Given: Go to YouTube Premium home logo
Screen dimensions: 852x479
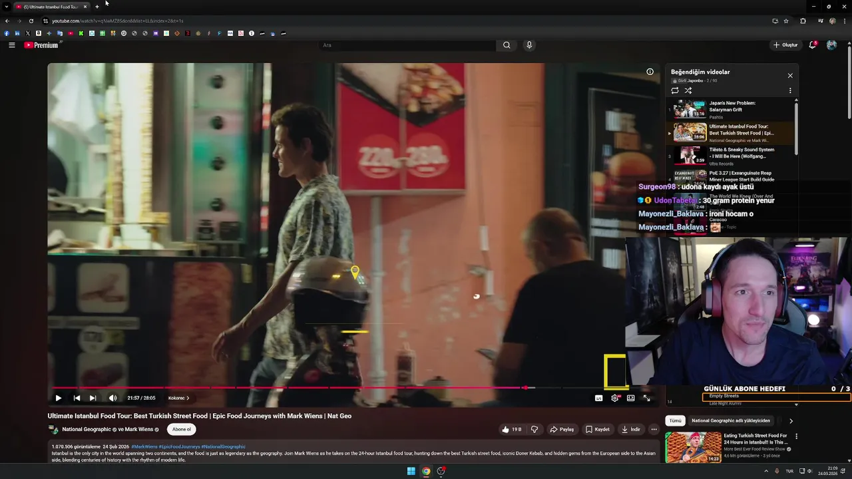Looking at the screenshot, I should (x=41, y=45).
